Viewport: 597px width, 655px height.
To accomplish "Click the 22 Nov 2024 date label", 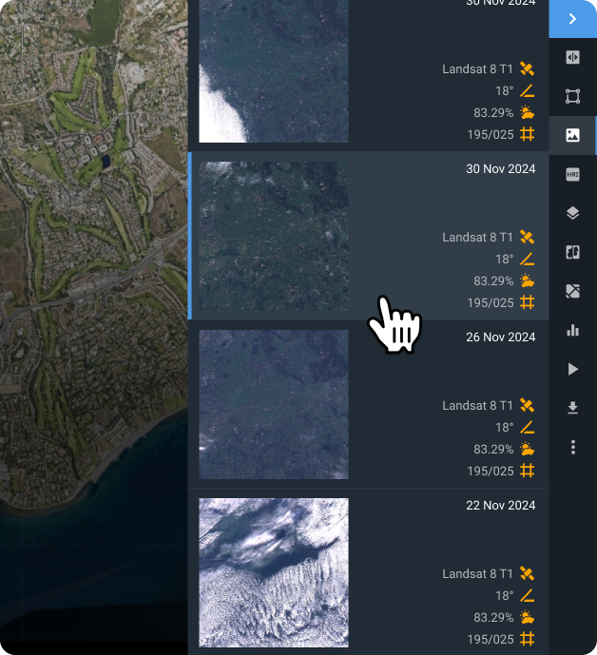I will coord(500,506).
